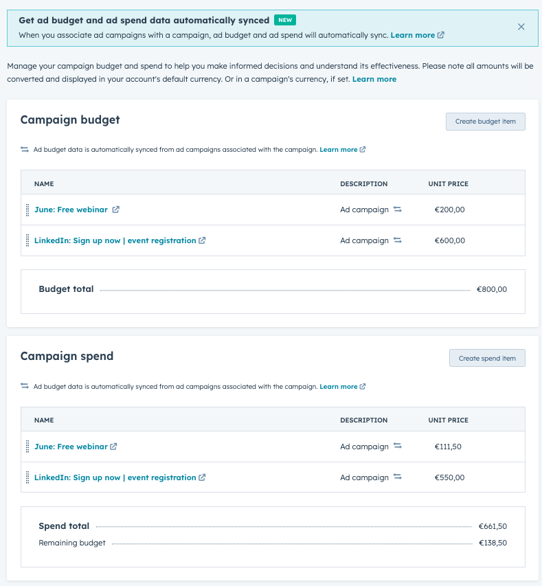The width and height of the screenshot is (542, 586).
Task: Click external icon next to spend LinkedIn item
Action: [202, 477]
